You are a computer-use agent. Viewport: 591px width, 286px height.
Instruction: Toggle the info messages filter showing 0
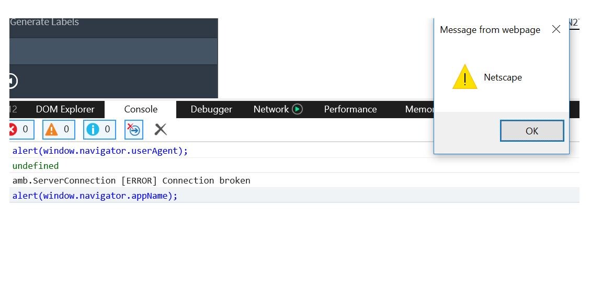99,130
